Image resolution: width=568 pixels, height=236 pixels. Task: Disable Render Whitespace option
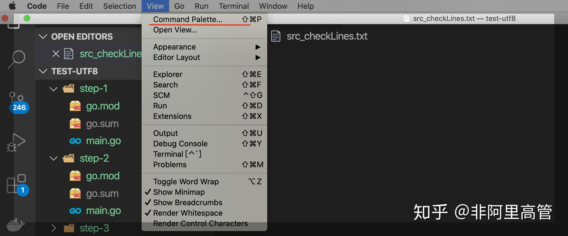188,213
